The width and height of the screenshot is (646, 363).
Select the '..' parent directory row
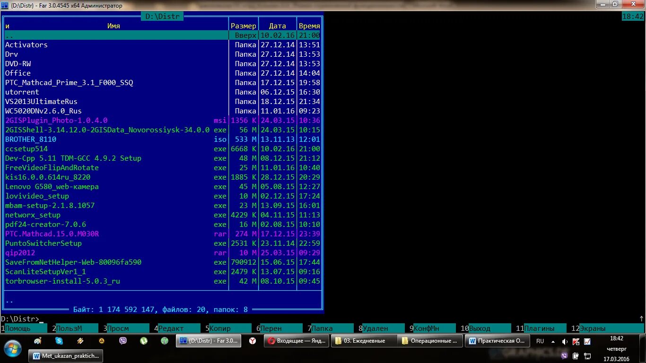point(162,35)
